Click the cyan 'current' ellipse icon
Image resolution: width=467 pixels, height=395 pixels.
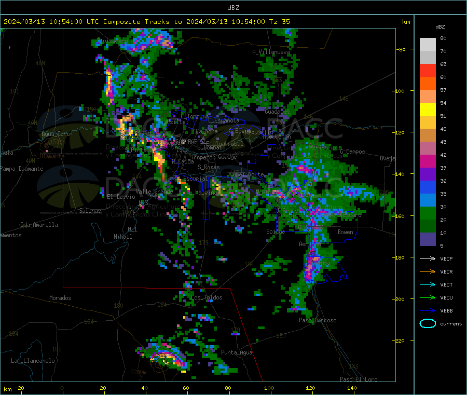pos(428,323)
